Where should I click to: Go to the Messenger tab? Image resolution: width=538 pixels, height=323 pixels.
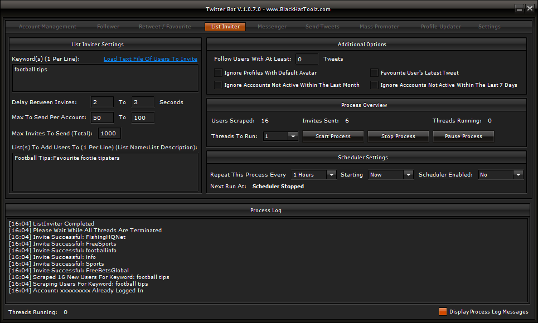272,26
